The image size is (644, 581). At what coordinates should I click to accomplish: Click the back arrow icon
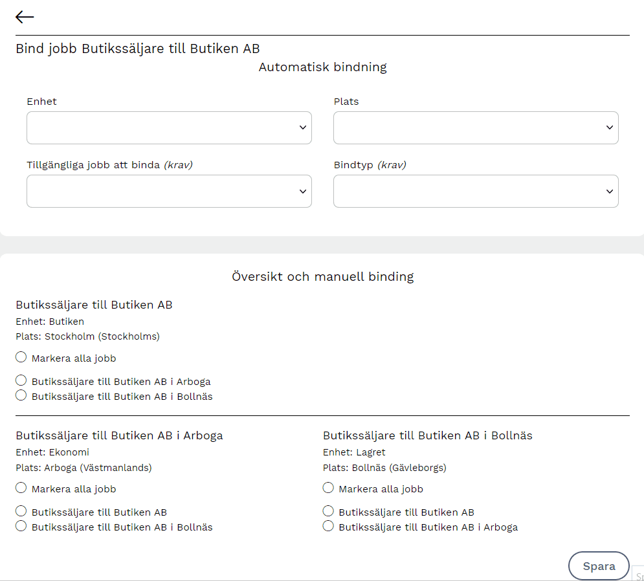[25, 17]
